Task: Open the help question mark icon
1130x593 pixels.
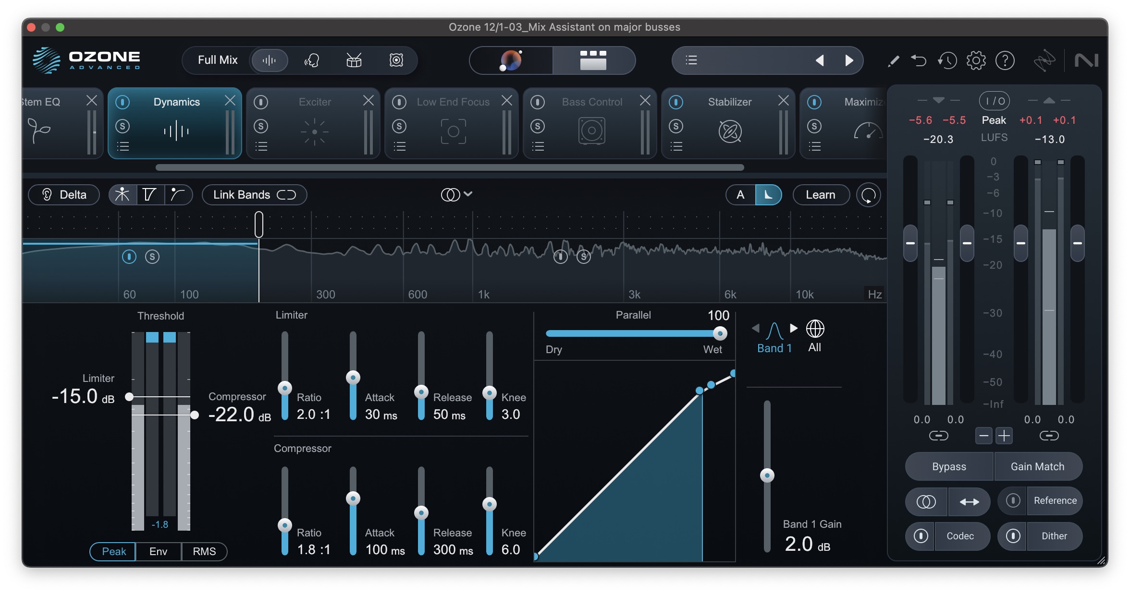Action: [1005, 61]
